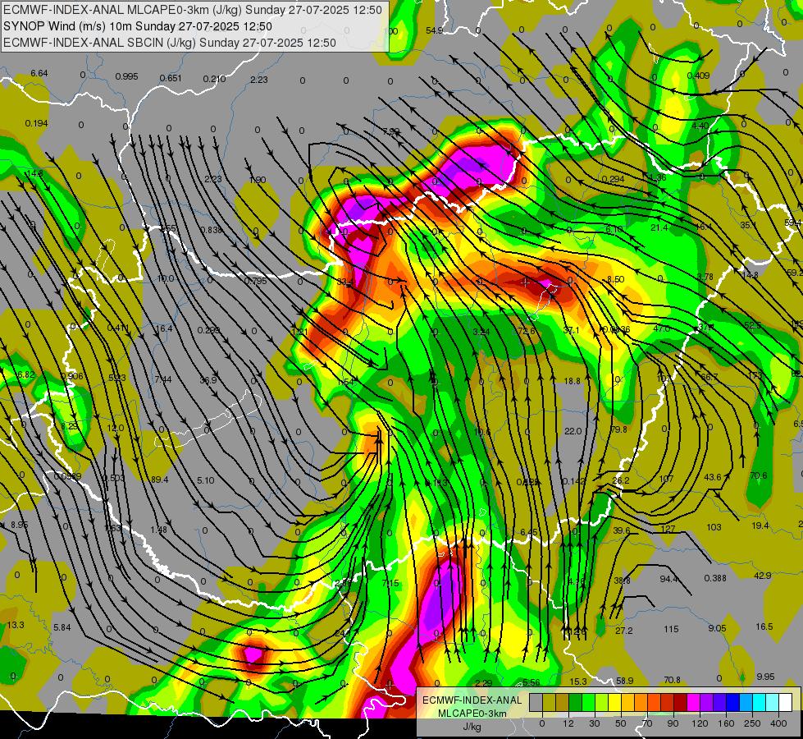803x739 pixels.
Task: Click the SBCIN header line
Action: coord(170,43)
